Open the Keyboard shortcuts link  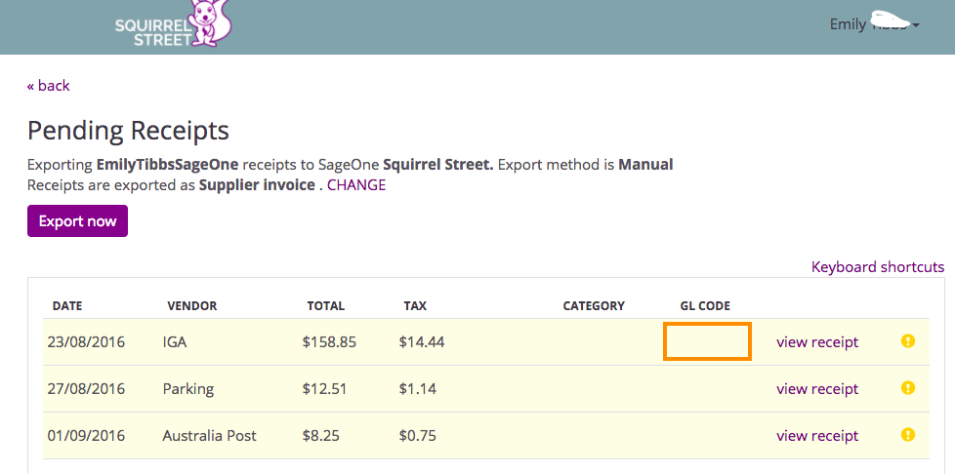878,266
